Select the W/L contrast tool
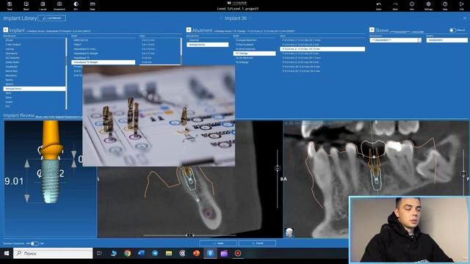Screen dimensions: 470x264 (x=76, y=4)
